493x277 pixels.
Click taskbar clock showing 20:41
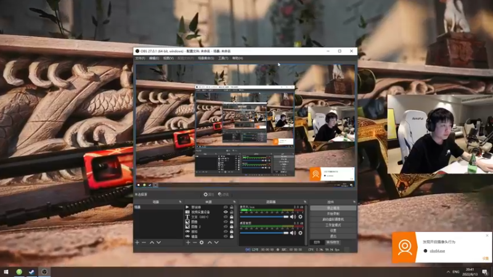click(470, 272)
